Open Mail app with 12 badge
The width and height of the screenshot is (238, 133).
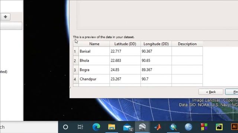128,127
